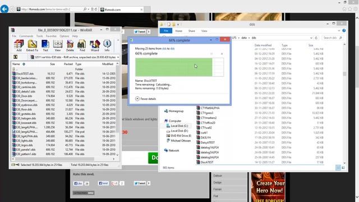Click the Info icon in WinRAR toolbar
The height and width of the screenshot is (202, 359).
click(x=107, y=45)
